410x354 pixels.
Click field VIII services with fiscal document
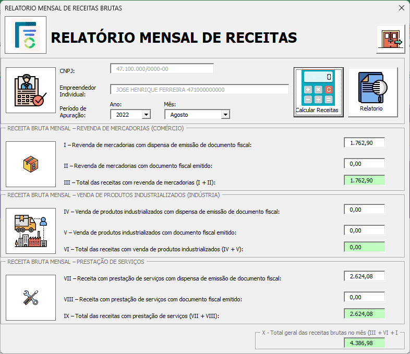click(x=364, y=297)
